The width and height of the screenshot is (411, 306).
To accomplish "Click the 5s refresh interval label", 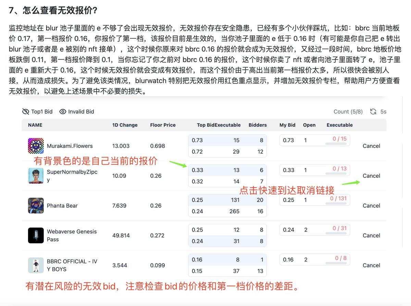I will pos(383,112).
